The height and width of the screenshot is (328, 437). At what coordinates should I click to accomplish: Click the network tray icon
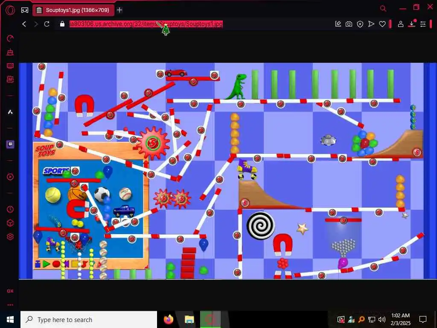pos(372,319)
